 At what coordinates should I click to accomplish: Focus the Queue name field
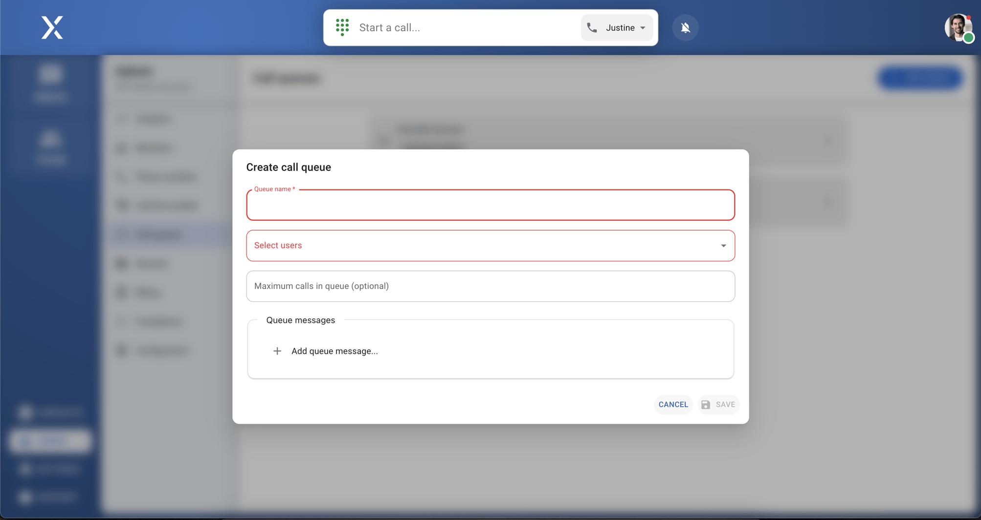(x=490, y=205)
